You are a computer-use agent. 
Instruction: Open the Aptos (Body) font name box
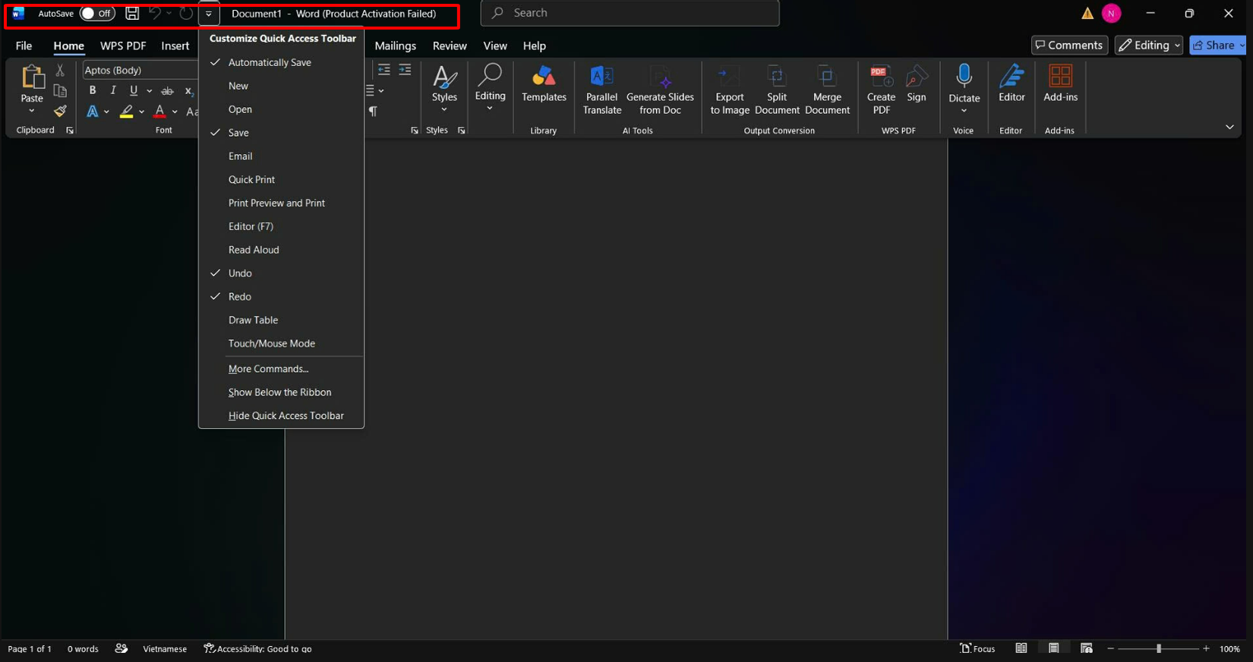click(x=140, y=70)
